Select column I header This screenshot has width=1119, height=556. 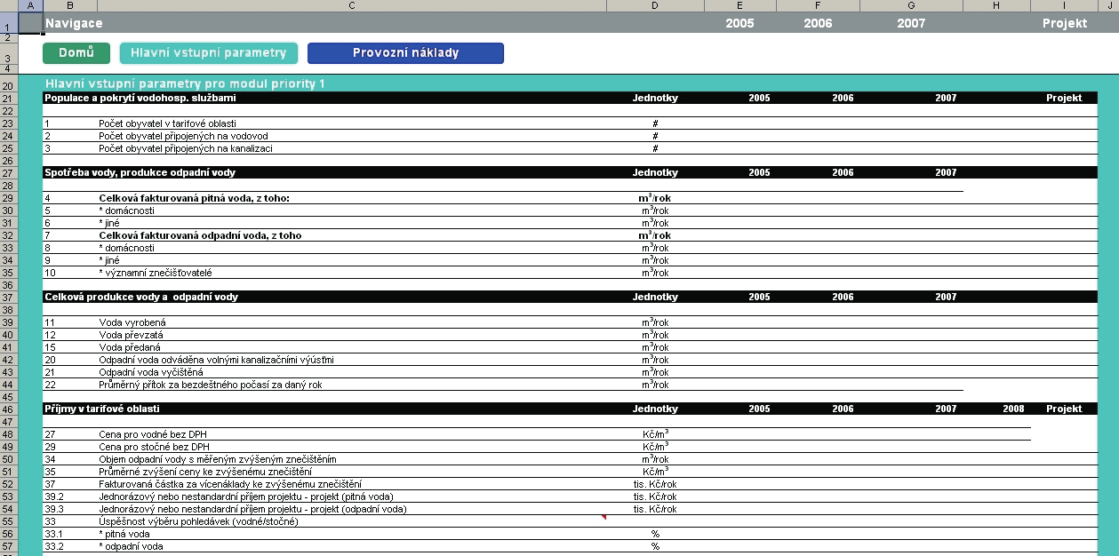pyautogui.click(x=1064, y=6)
